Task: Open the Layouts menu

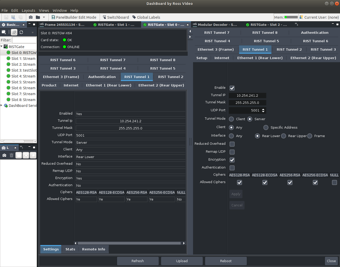Action: tap(28, 10)
